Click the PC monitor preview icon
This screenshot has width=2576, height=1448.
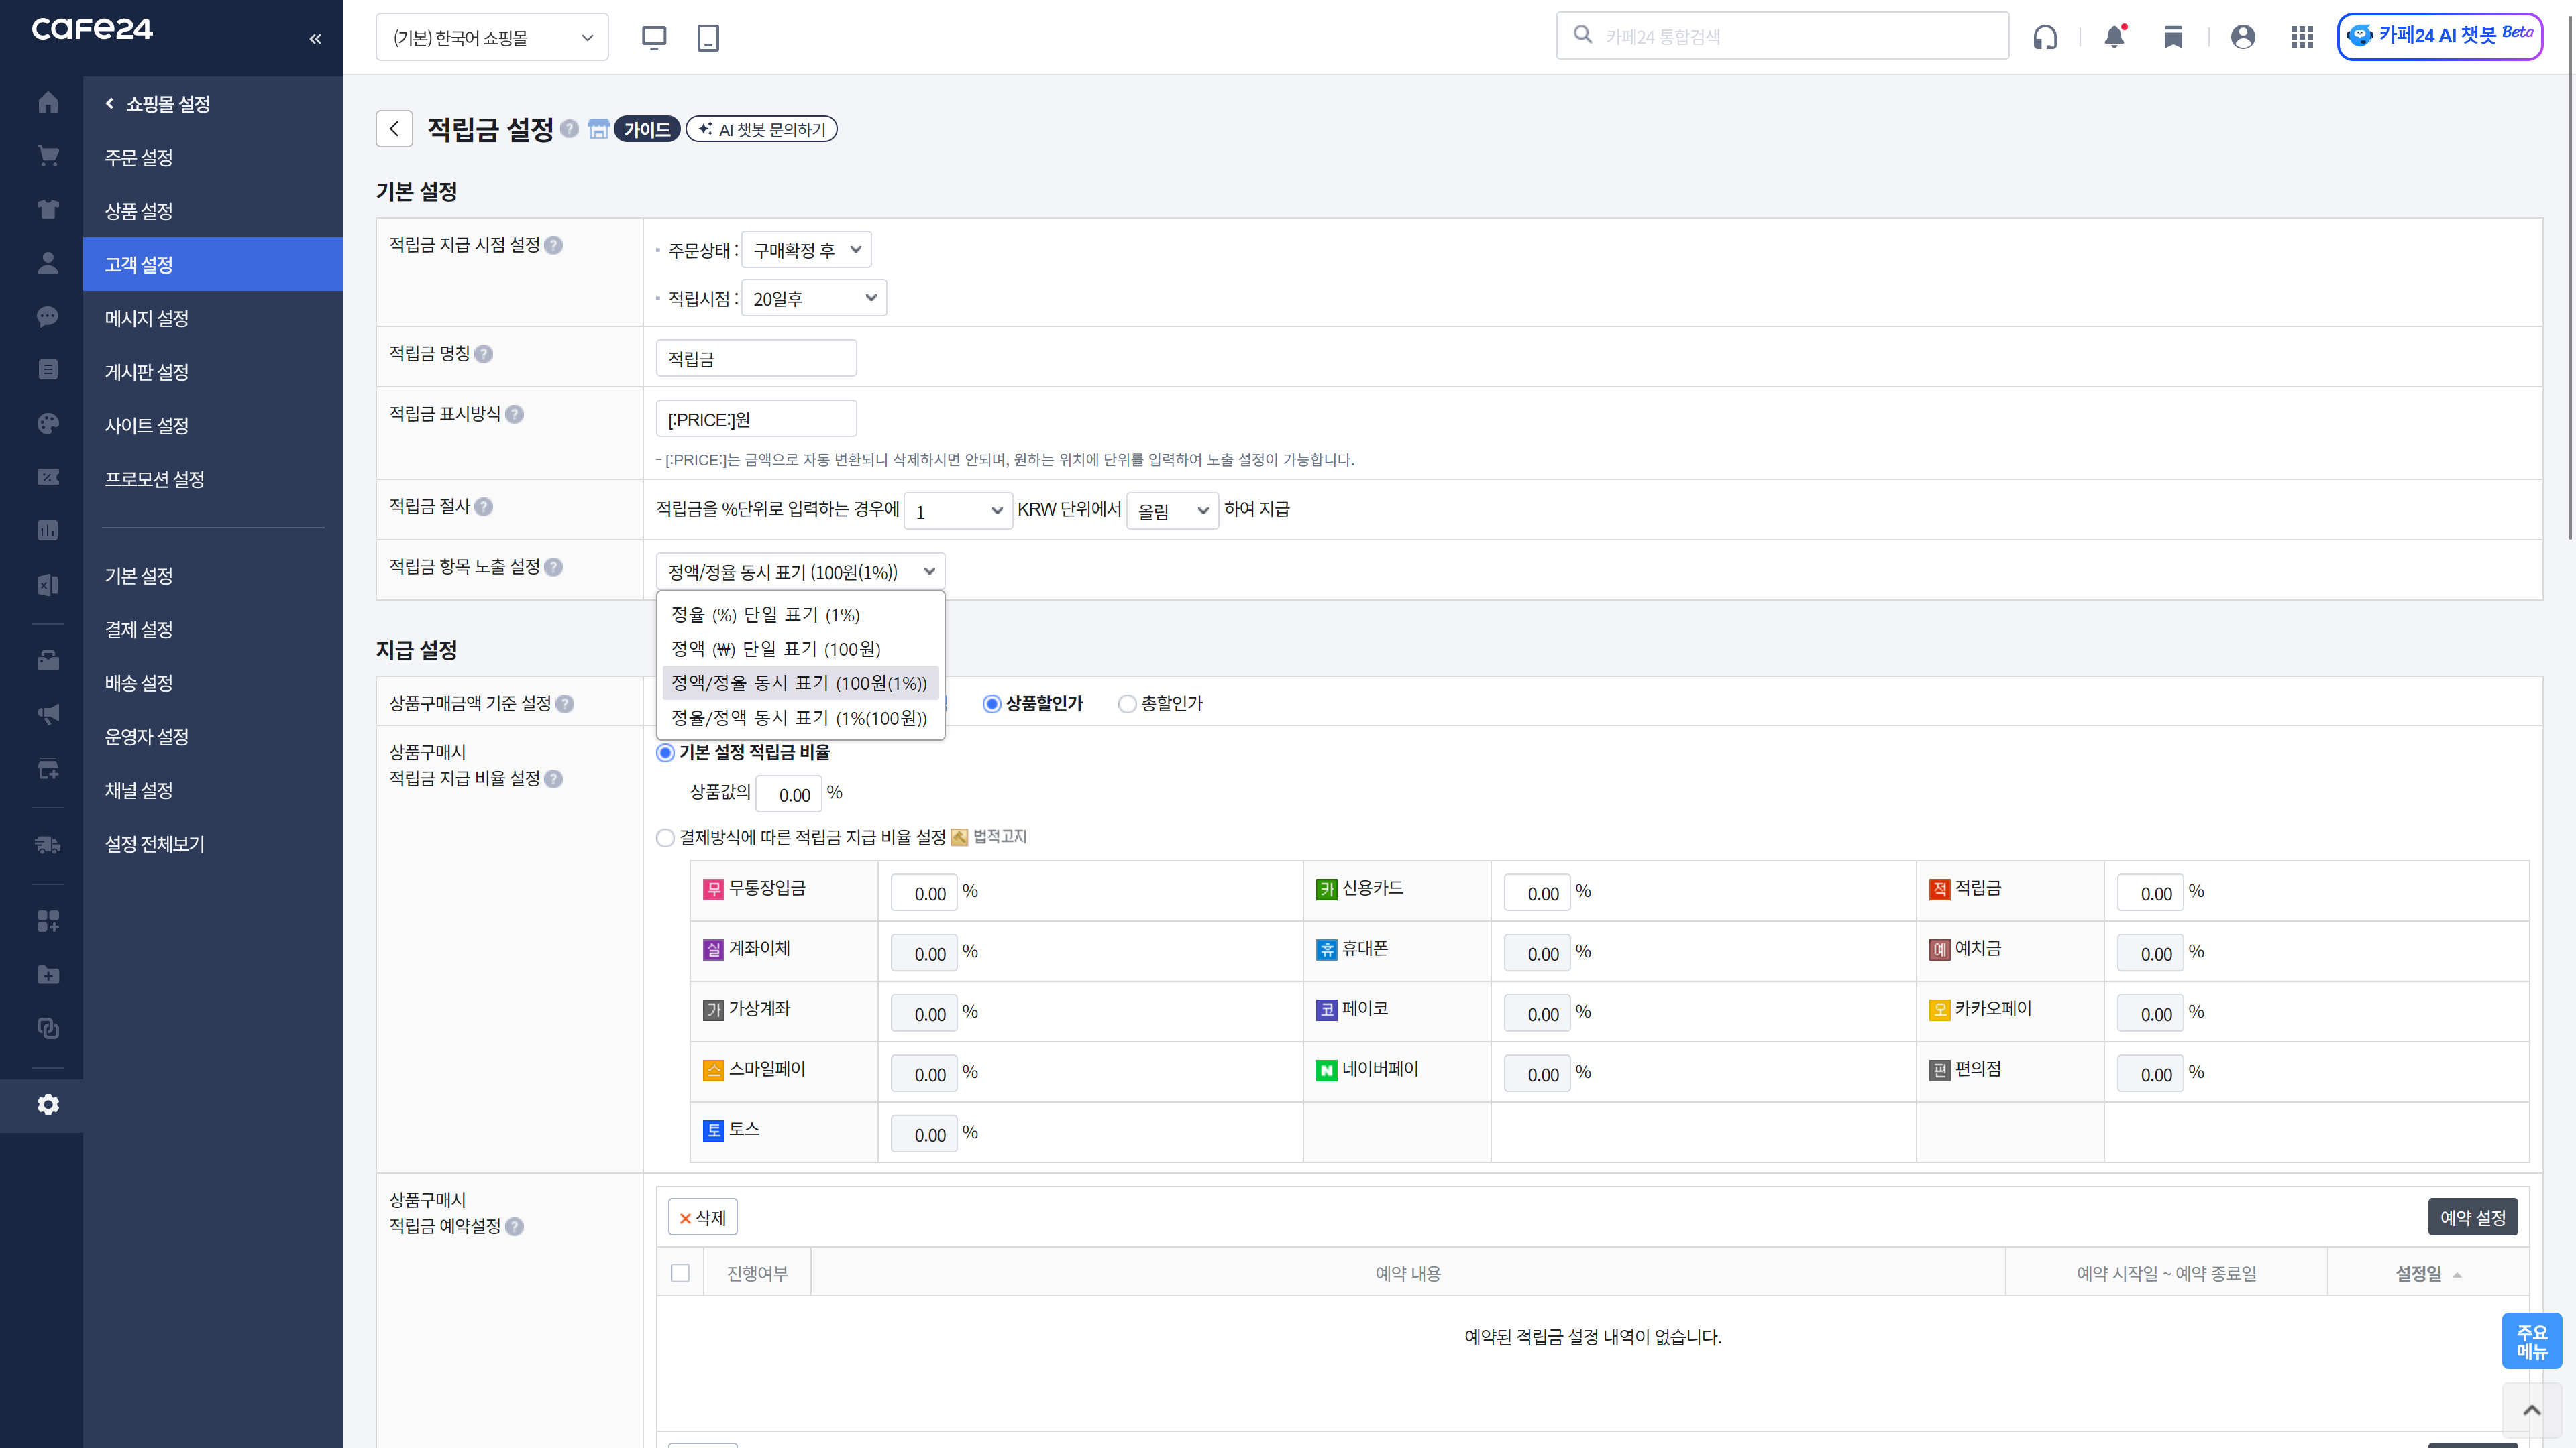pyautogui.click(x=654, y=38)
